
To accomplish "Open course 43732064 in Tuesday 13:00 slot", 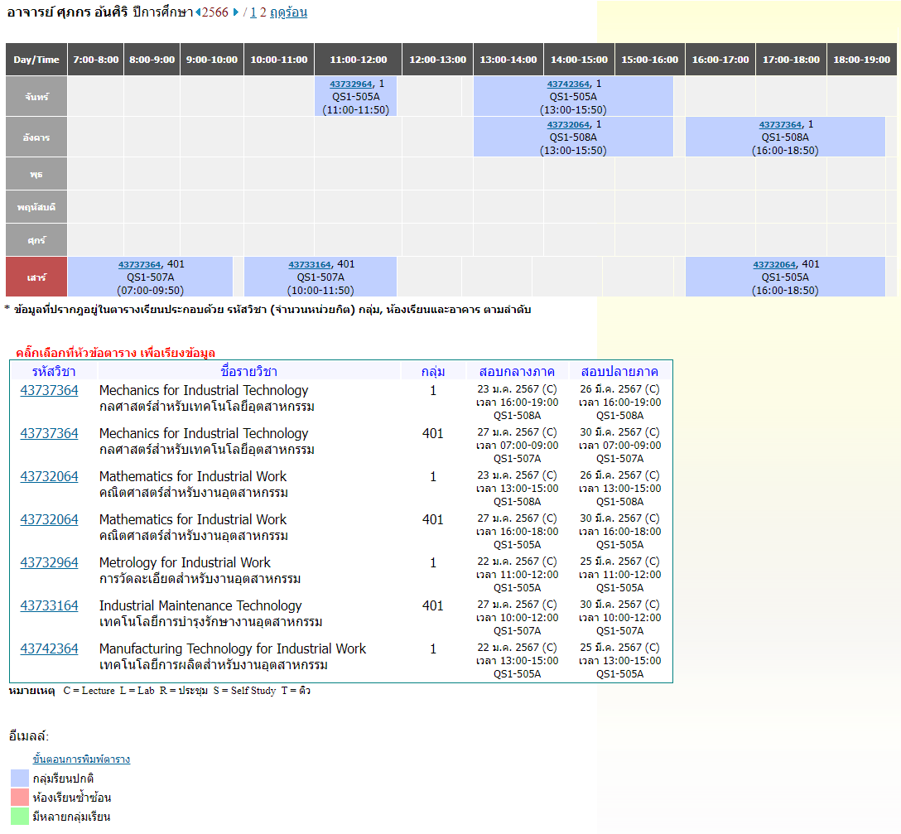I will [x=568, y=124].
